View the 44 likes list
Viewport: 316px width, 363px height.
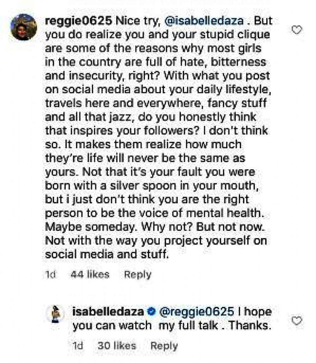[90, 274]
